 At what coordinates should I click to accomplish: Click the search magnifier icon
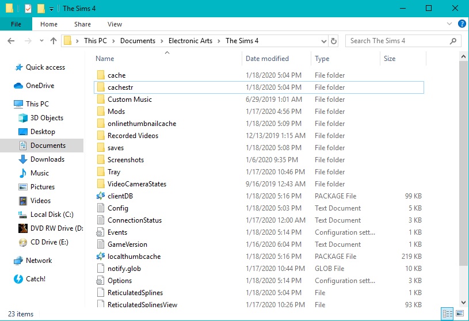point(453,41)
